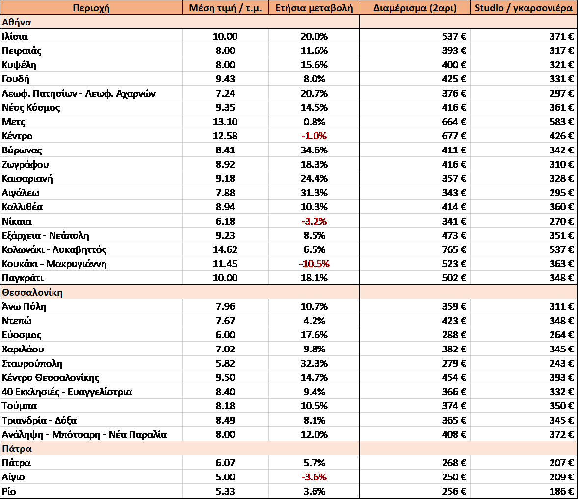Viewport: 578px width, 499px height.
Task: Click the red '-1.0%' value for Κέντρο
Action: (x=314, y=136)
